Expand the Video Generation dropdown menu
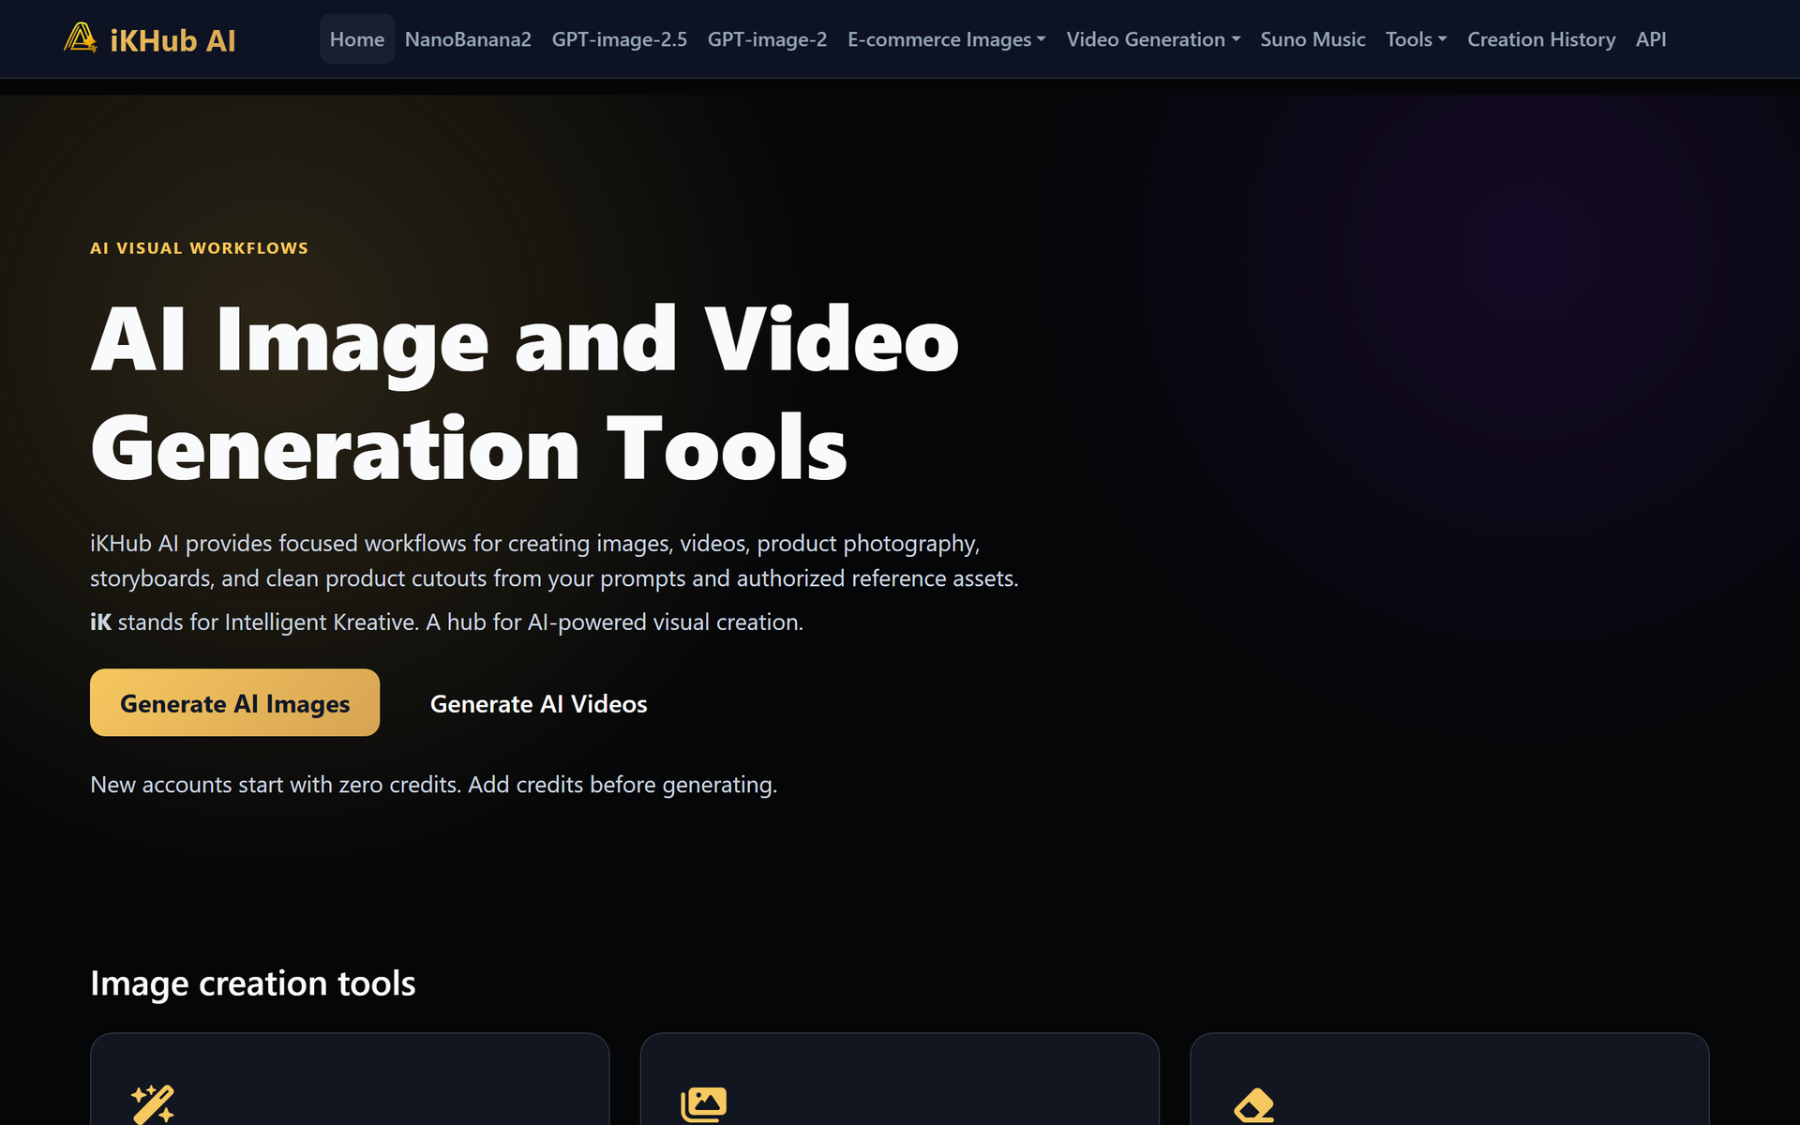The image size is (1800, 1125). [1153, 39]
